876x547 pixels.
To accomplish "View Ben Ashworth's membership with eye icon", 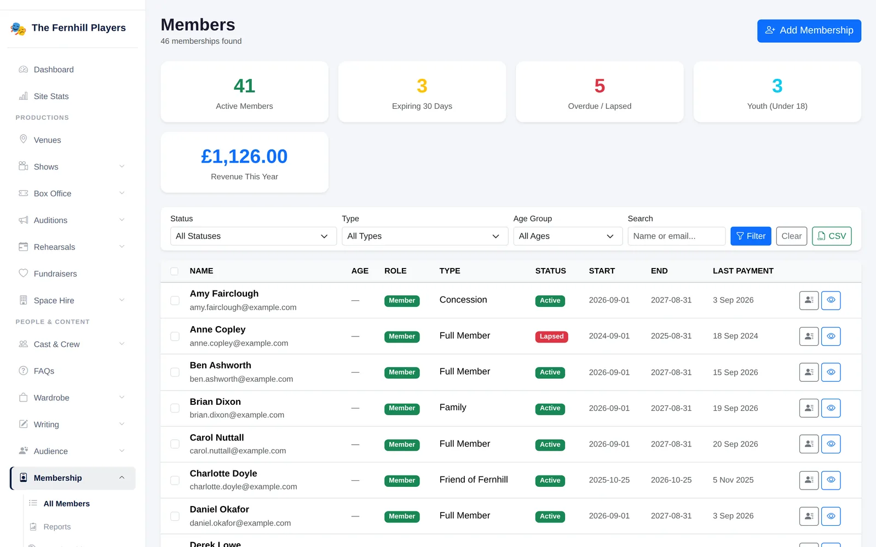I will coord(831,372).
